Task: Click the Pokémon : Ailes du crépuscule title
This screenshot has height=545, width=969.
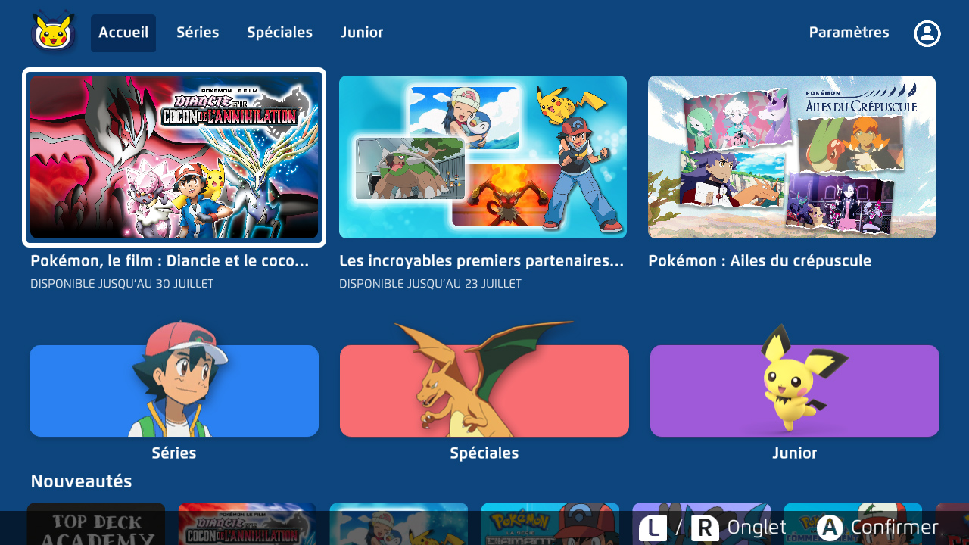Action: point(760,261)
